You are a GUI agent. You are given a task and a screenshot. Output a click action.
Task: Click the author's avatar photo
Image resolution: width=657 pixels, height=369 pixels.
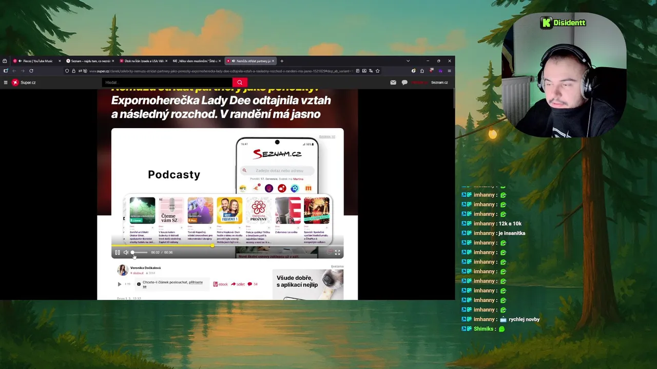pyautogui.click(x=123, y=270)
